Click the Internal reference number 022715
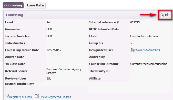173x100 pixels. [135, 22]
